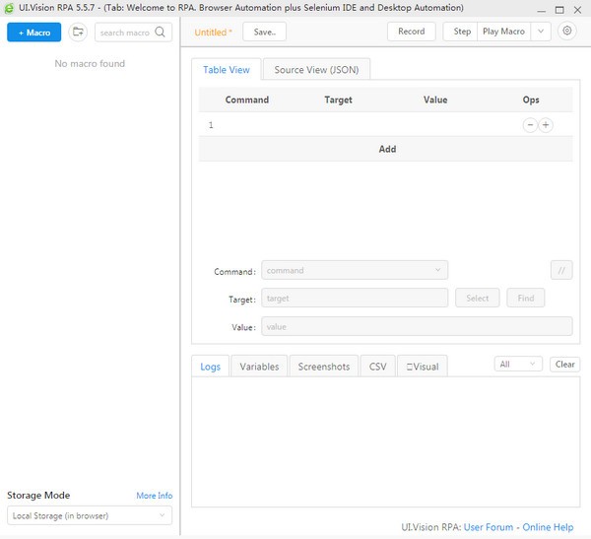Open the Visual tab

[x=423, y=367]
